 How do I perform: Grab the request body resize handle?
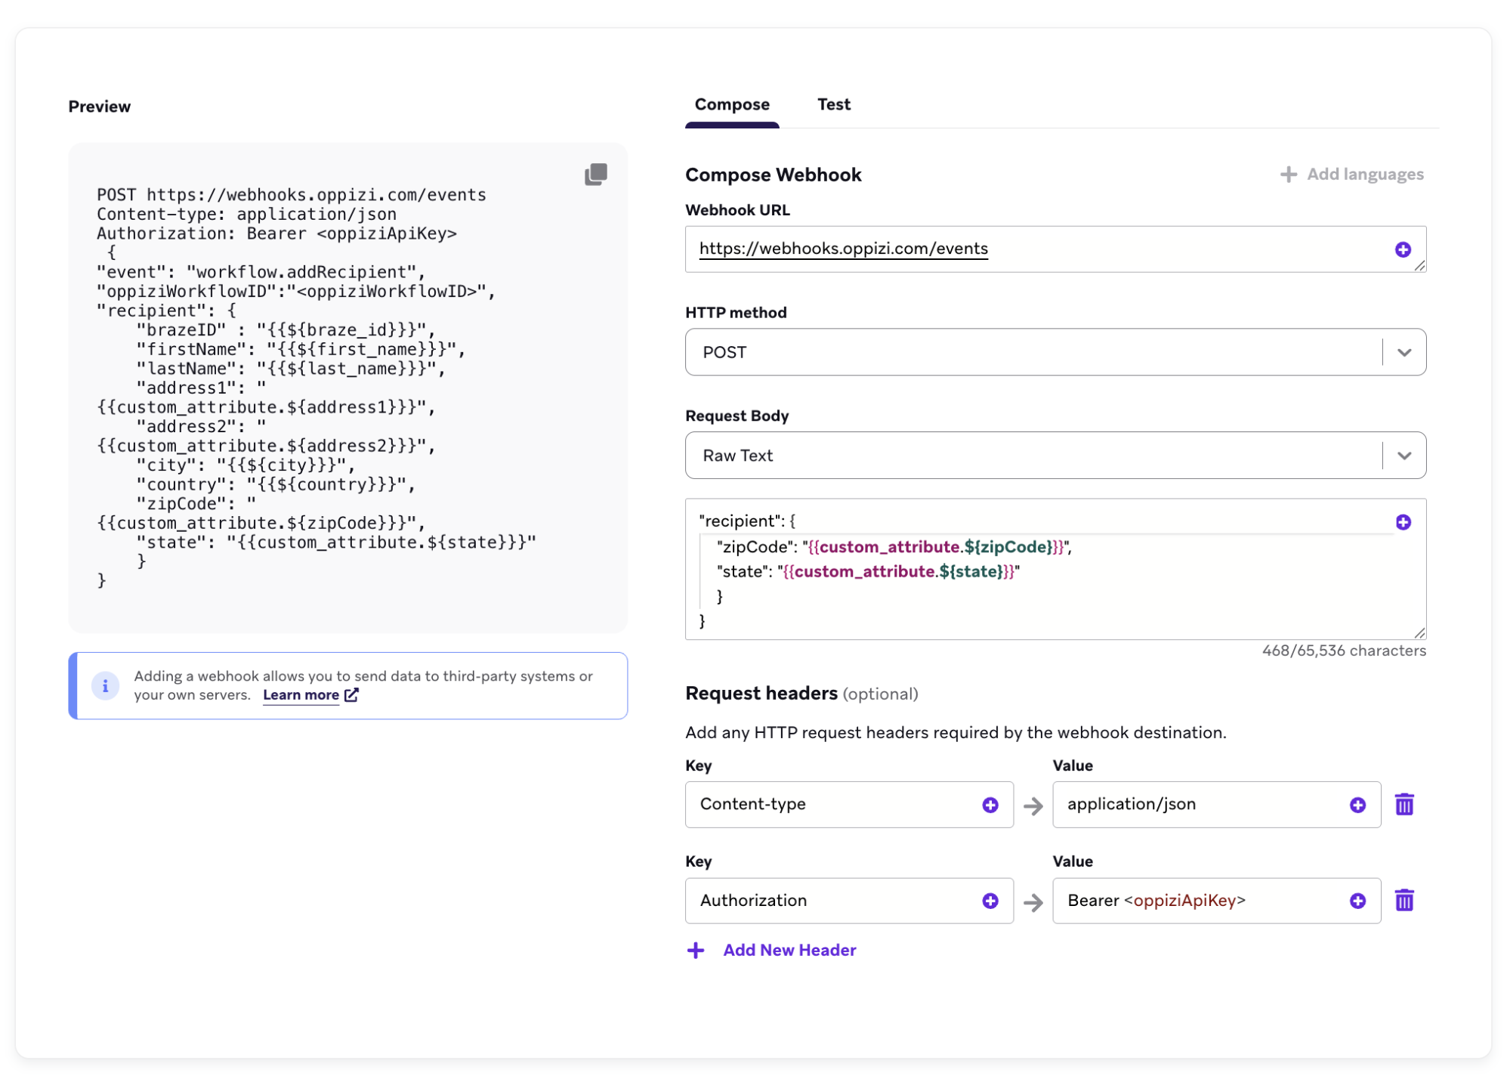click(1419, 632)
